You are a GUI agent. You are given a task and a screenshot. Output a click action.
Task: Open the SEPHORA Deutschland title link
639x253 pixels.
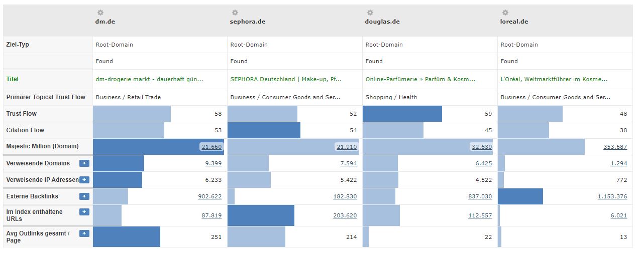(x=286, y=79)
